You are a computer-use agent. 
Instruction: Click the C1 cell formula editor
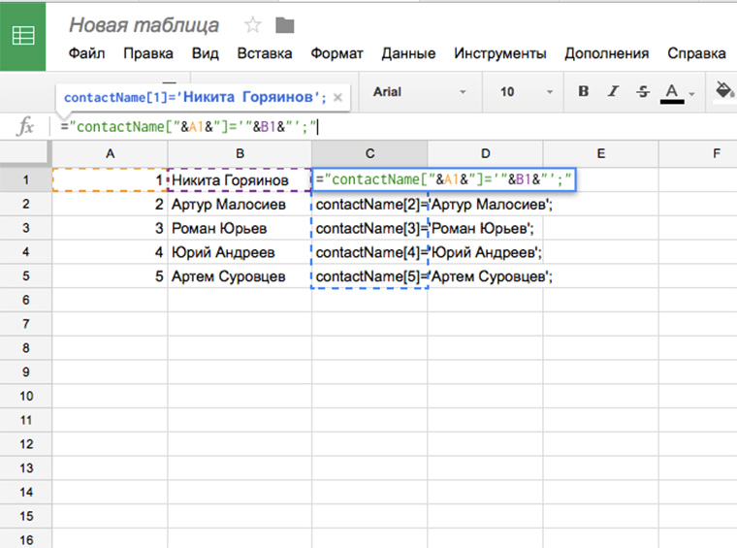click(444, 179)
